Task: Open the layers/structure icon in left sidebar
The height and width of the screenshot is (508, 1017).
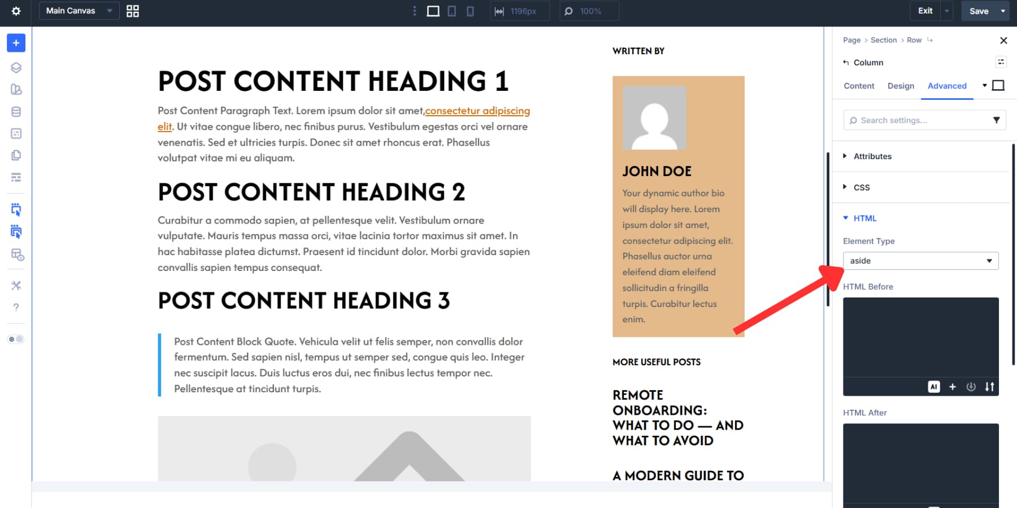Action: pyautogui.click(x=16, y=68)
